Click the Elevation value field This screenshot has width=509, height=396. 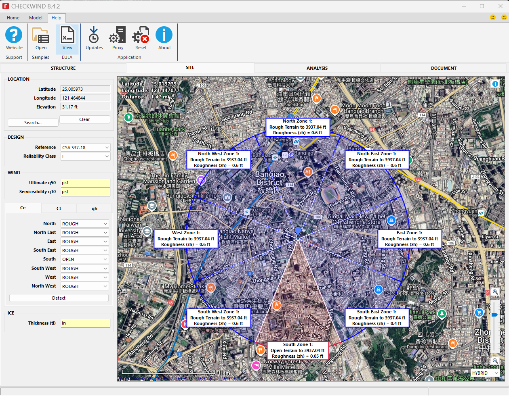point(86,107)
